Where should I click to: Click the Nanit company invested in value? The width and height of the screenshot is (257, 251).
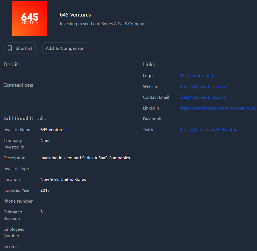pyautogui.click(x=45, y=141)
